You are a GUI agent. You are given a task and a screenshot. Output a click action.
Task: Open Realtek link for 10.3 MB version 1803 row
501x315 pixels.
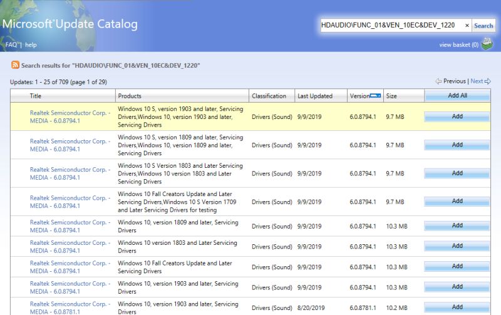(70, 247)
